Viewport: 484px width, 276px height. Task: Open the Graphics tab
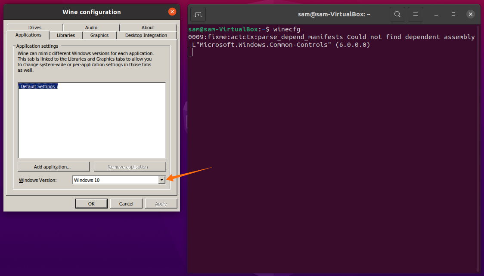(x=99, y=35)
